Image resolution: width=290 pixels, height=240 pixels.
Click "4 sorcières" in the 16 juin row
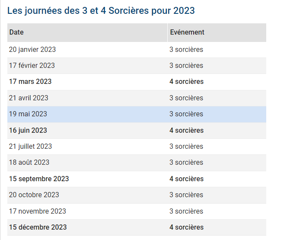coord(186,130)
